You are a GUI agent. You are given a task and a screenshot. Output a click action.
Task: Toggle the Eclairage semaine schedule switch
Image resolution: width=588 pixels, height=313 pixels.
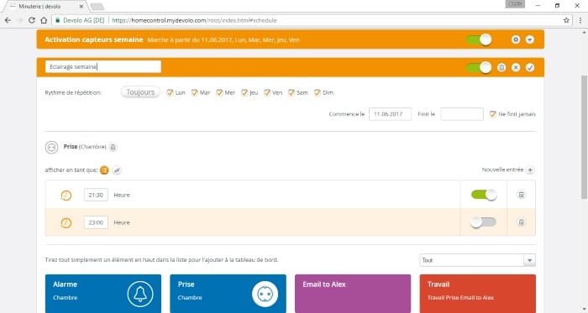click(479, 67)
